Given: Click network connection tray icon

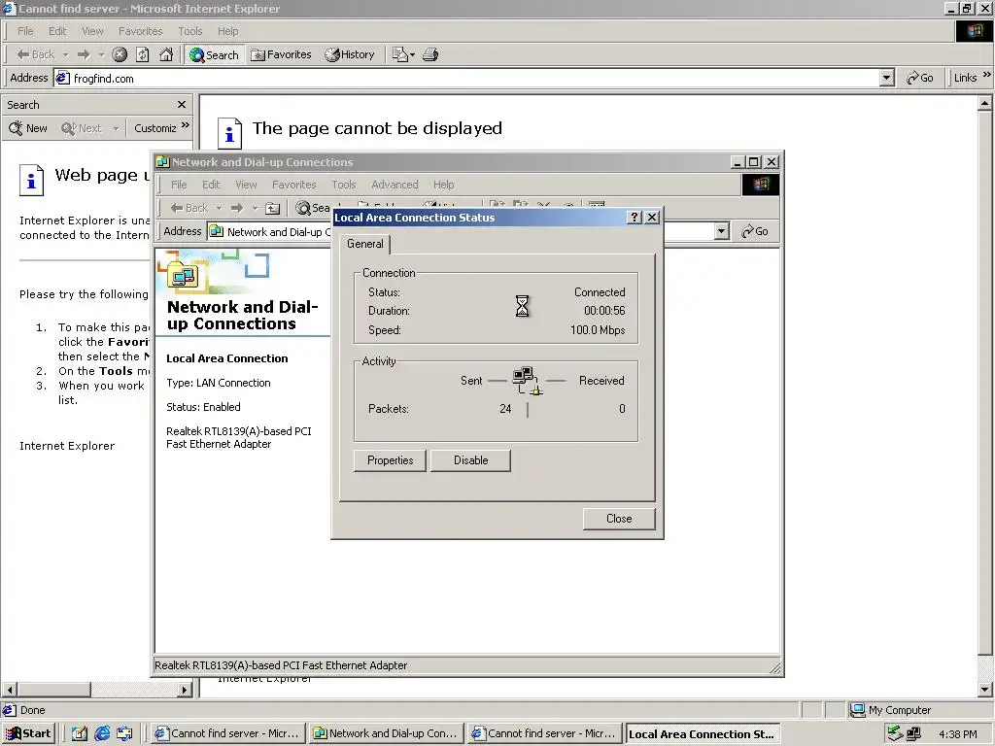Looking at the screenshot, I should [x=913, y=734].
